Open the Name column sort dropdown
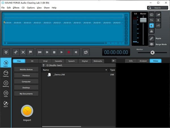170x128 pixels. 106,70
